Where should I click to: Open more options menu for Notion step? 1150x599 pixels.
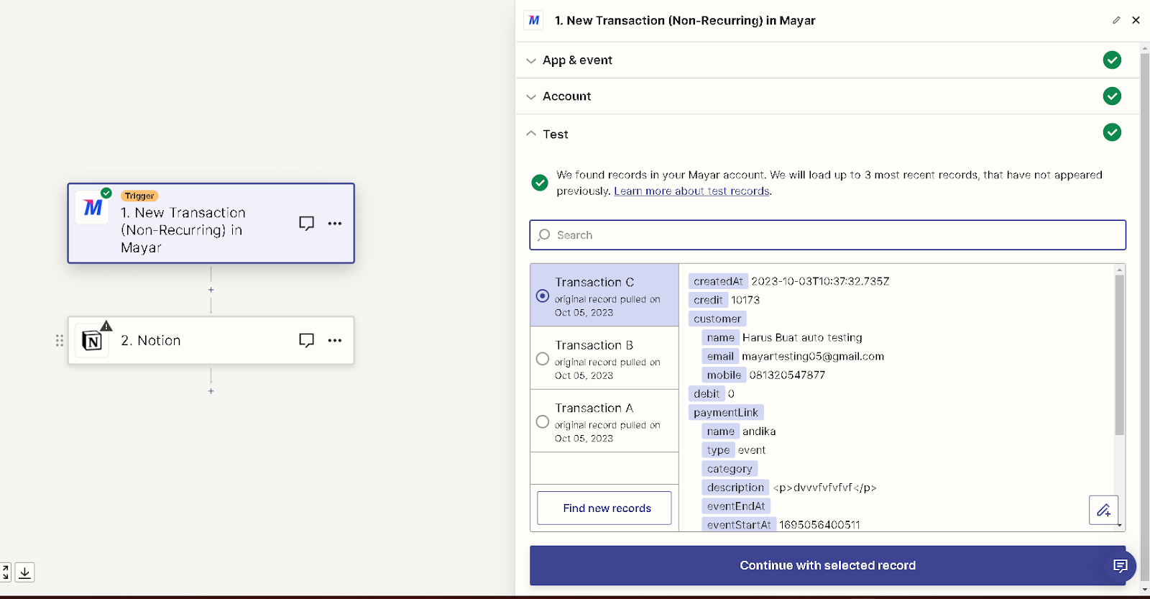[x=335, y=341]
